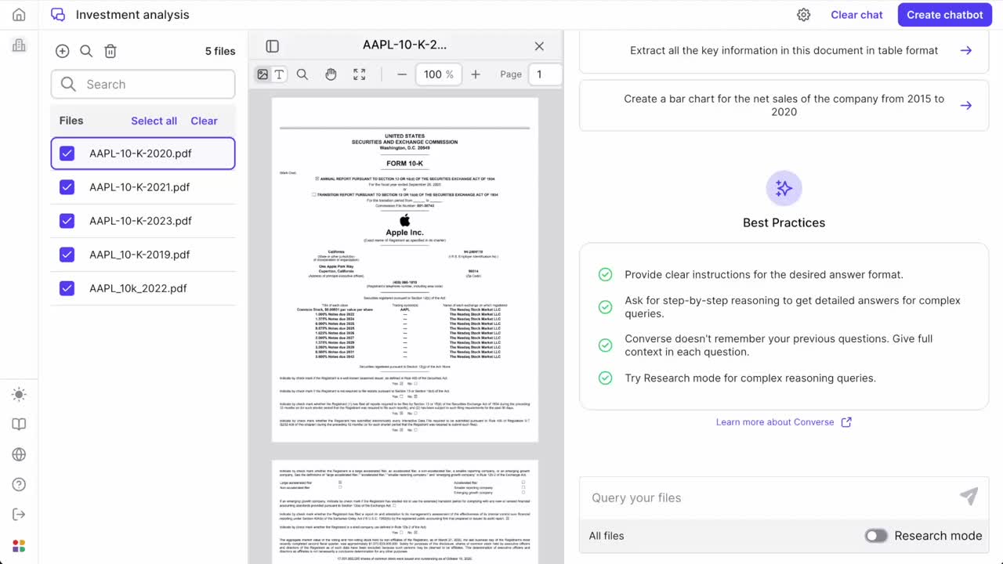Click the Best Practices sparkle icon
The height and width of the screenshot is (564, 1003).
point(784,188)
